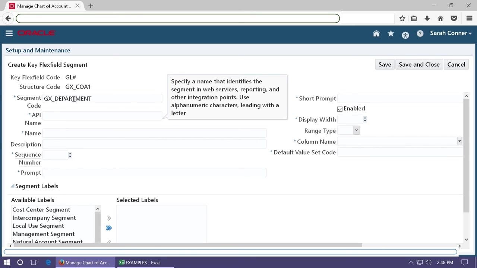Image resolution: width=477 pixels, height=268 pixels.
Task: Open the Help question mark icon
Action: tap(420, 33)
